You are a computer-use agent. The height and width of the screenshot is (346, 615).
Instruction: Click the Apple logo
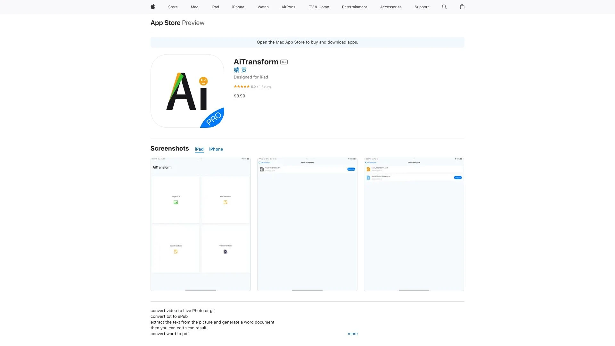coord(152,7)
